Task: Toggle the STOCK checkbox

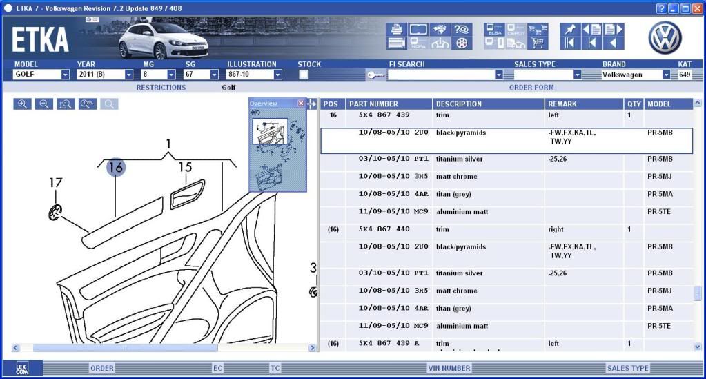Action: 304,75
